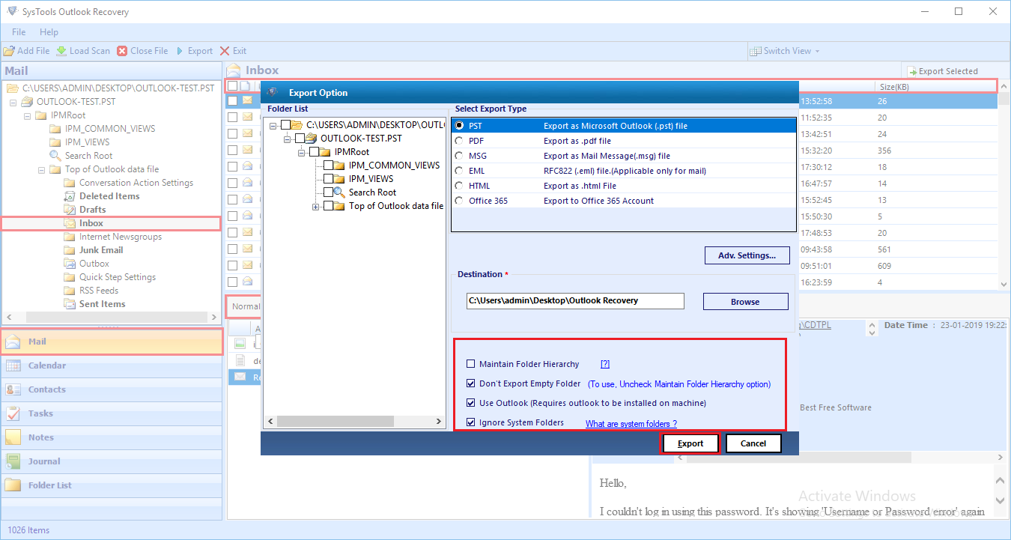Viewport: 1011px width, 540px height.
Task: Check the IPM_VIEWS checkbox in Export Folder List
Action: [328, 179]
